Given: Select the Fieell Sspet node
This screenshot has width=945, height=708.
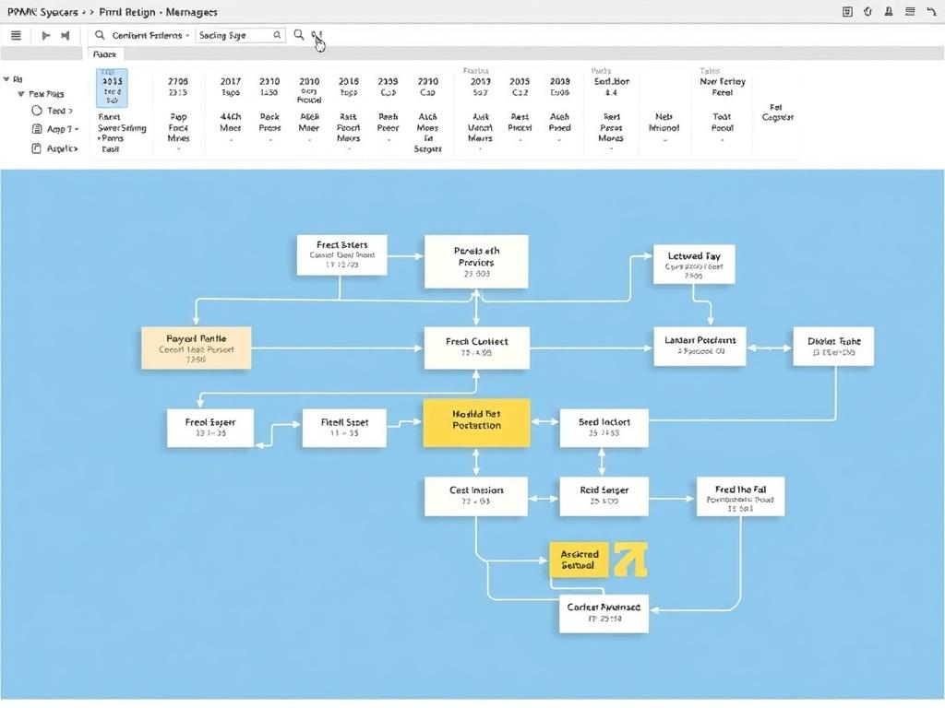Looking at the screenshot, I should coord(344,428).
